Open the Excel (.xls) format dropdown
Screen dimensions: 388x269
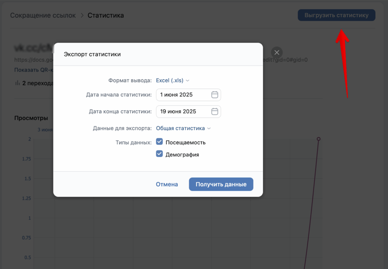click(x=172, y=80)
